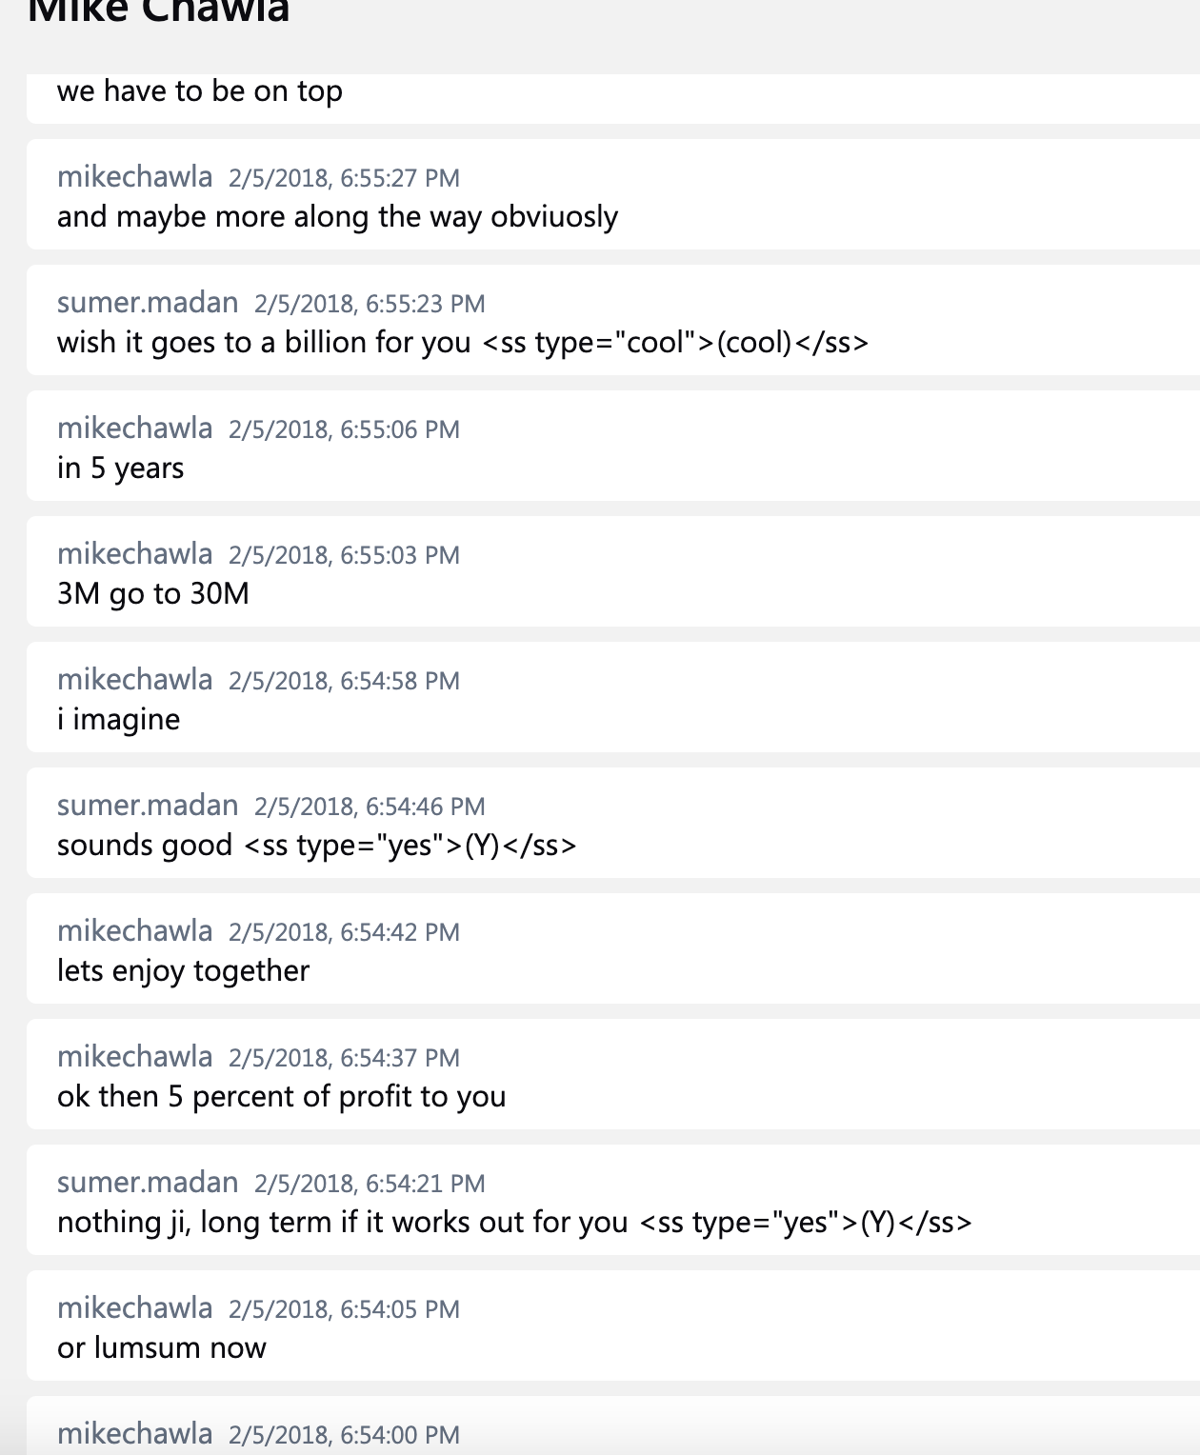Click the mikechawla username at 6:54:37 PM
This screenshot has height=1455, width=1200.
(134, 1056)
